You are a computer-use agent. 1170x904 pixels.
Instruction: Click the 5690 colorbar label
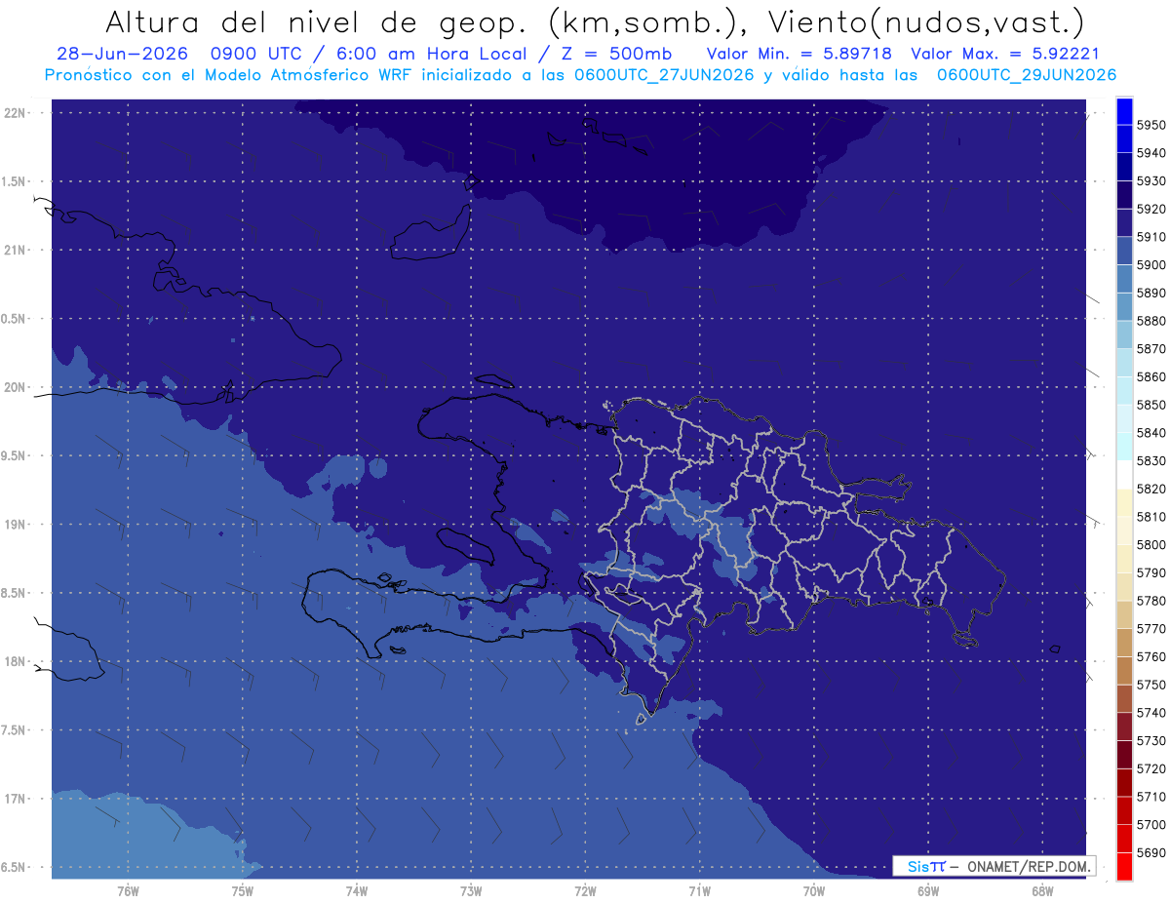pos(1150,852)
